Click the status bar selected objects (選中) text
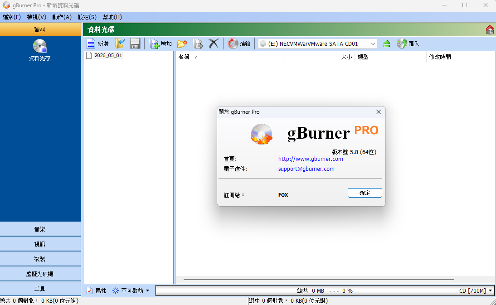Image resolution: width=496 pixels, height=305 pixels. [x=288, y=301]
